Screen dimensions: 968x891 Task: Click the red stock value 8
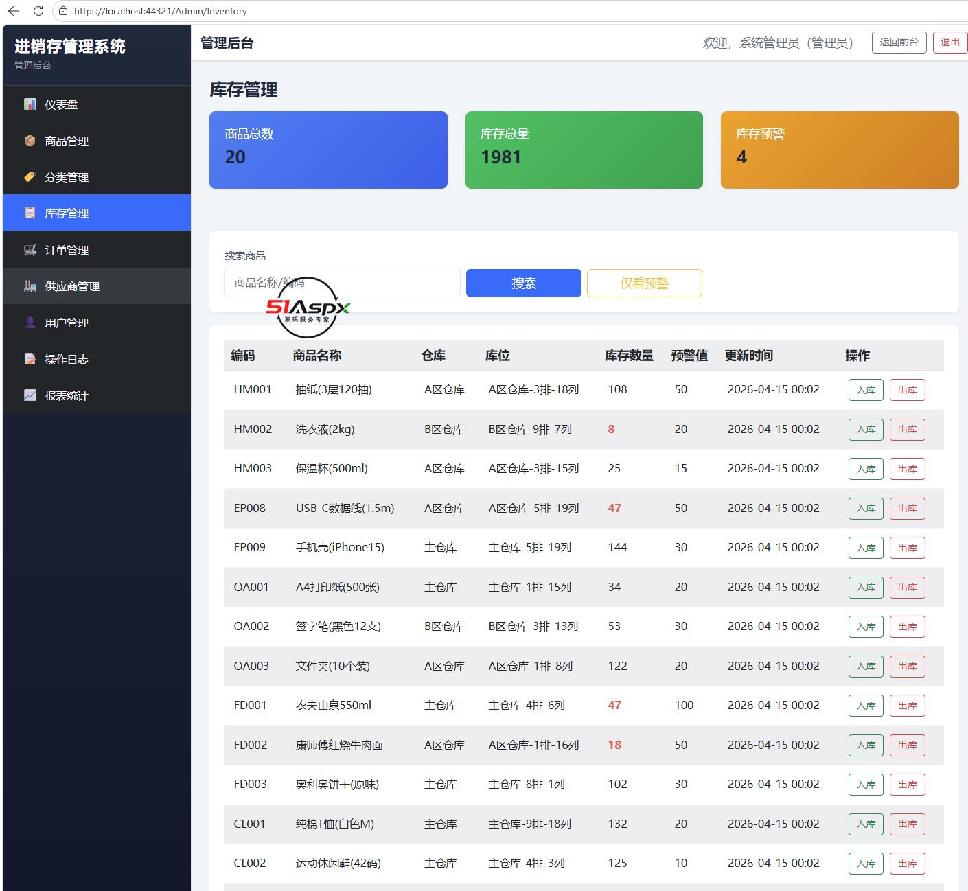611,429
